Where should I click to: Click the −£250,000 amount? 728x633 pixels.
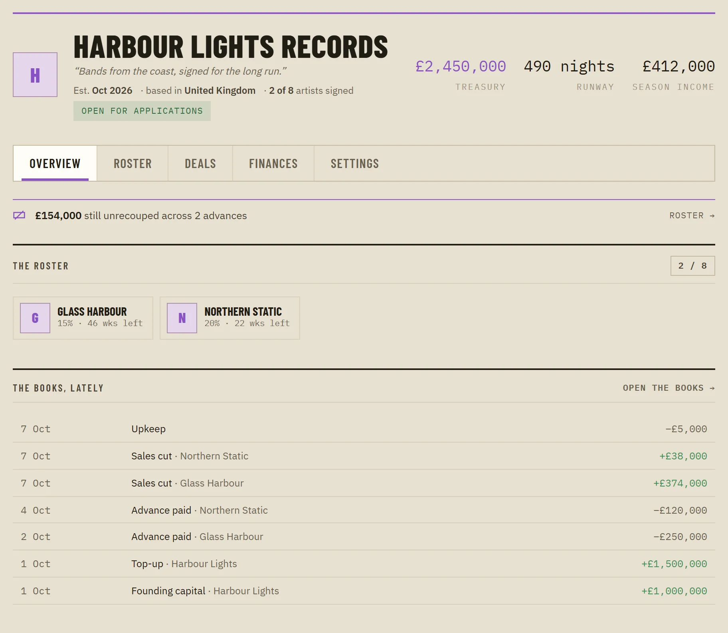(680, 537)
